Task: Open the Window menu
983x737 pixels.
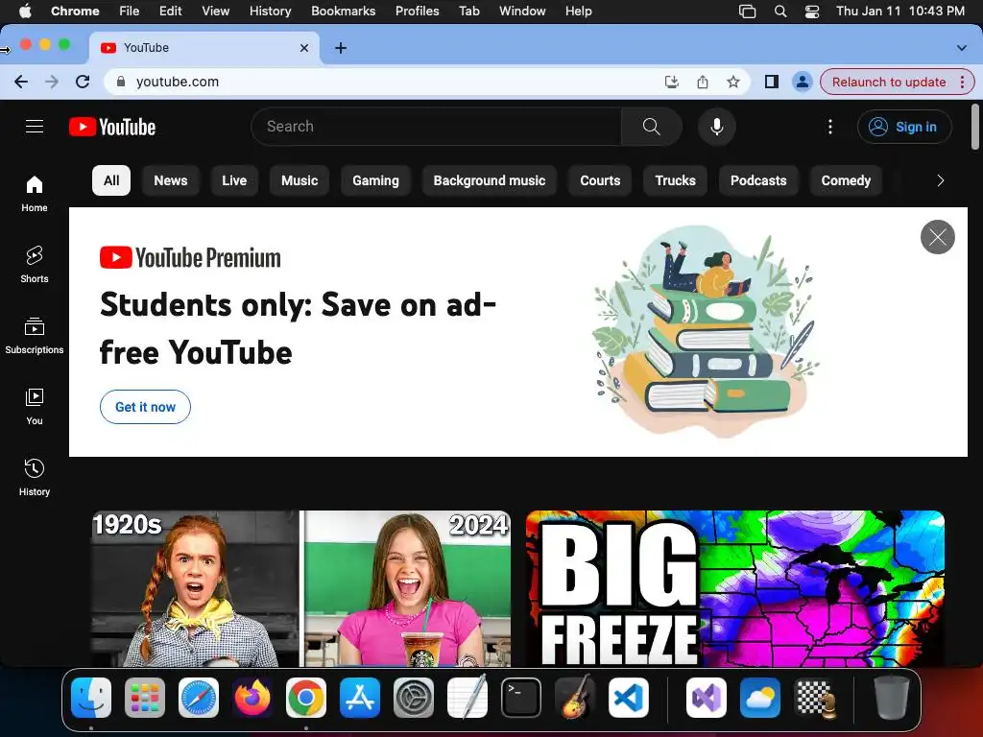Action: point(522,11)
